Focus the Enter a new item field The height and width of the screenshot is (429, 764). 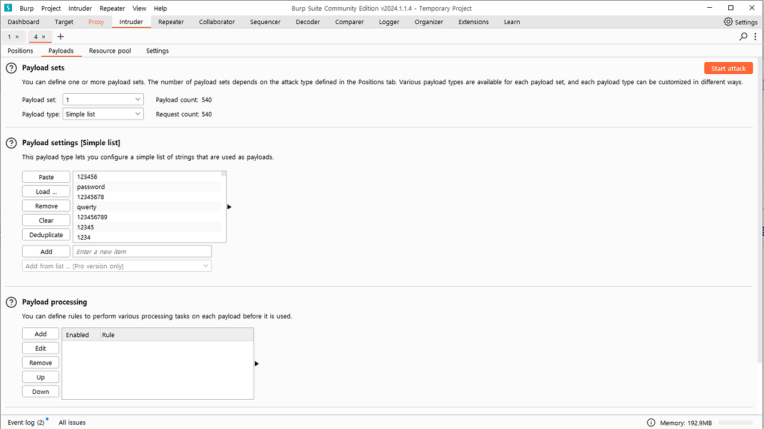(x=142, y=252)
